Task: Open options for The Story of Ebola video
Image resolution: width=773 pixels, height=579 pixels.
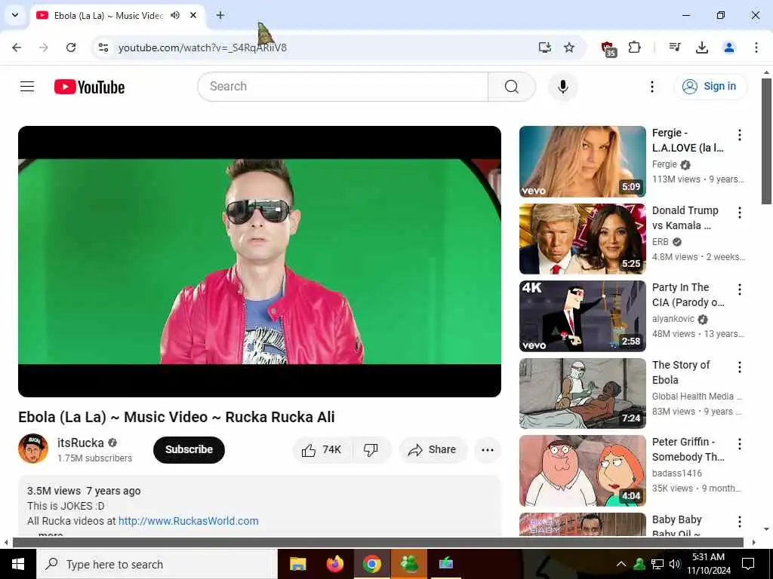Action: pos(739,367)
